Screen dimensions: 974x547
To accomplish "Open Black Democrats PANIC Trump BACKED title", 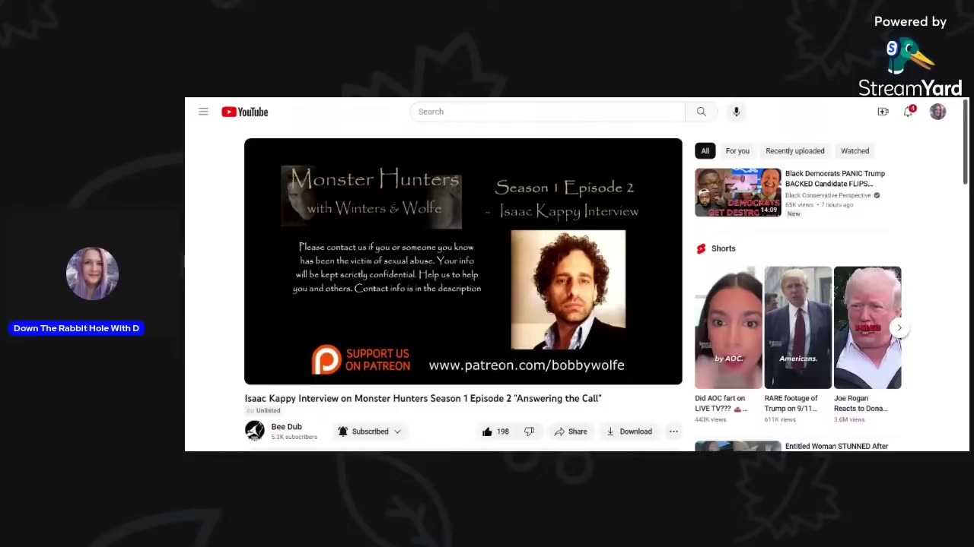I will (x=835, y=179).
